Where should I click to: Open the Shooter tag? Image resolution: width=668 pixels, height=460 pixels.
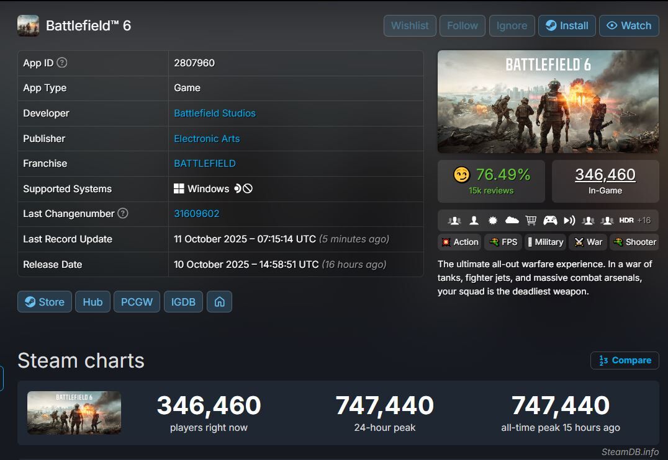click(634, 242)
